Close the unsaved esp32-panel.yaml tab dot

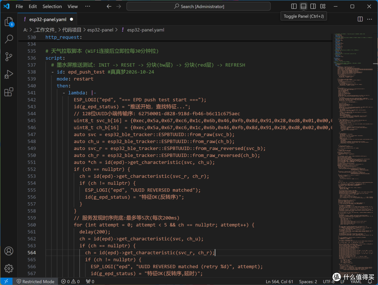[x=72, y=19]
